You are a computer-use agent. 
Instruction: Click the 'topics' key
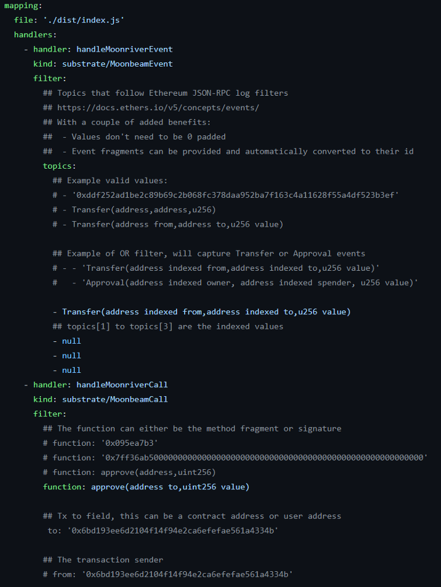coord(57,166)
